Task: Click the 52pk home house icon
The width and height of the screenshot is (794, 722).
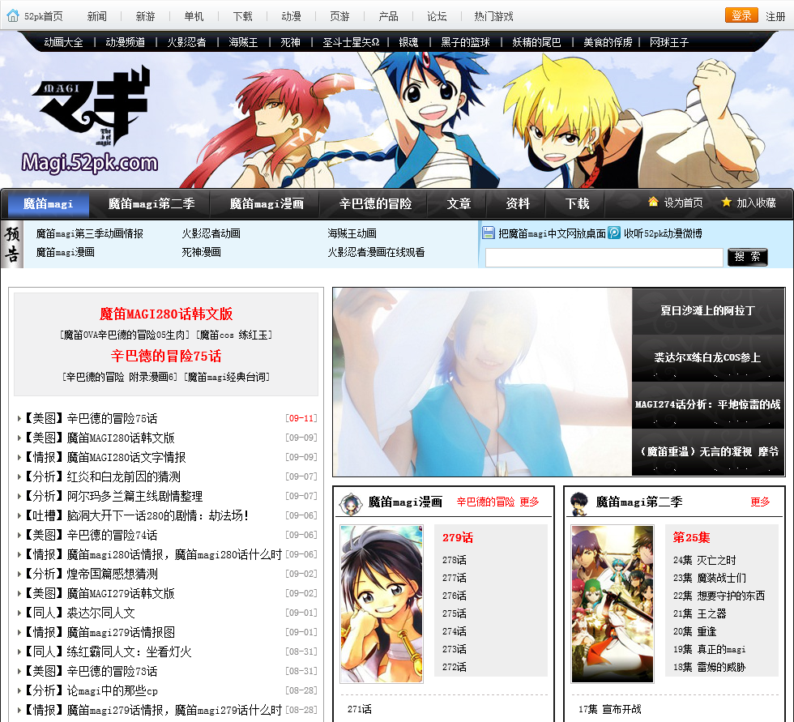Action: [13, 16]
